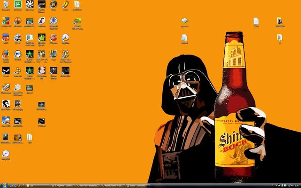Screen dimensions: 301x188
Task: Open the disc icon at bottom of icon column
Action: pyautogui.click(x=6, y=154)
